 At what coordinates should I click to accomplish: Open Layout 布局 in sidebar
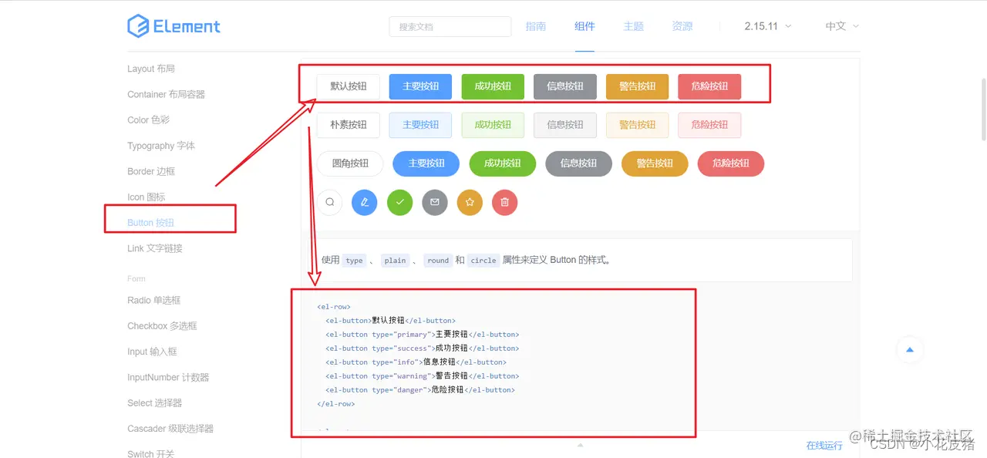tap(151, 69)
